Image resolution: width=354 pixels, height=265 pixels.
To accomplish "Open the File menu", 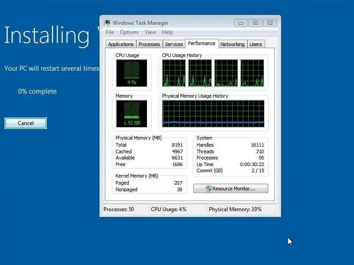I will [110, 32].
